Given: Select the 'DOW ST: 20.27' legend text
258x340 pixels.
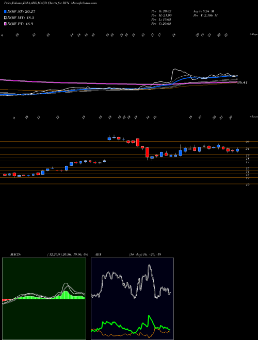Looking at the screenshot, I should (x=21, y=11).
